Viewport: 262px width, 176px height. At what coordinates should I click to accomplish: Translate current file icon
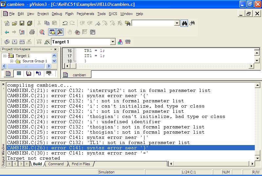pyautogui.click(x=7, y=42)
